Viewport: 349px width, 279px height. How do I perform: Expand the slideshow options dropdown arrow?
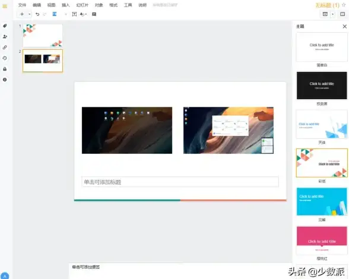click(x=332, y=14)
